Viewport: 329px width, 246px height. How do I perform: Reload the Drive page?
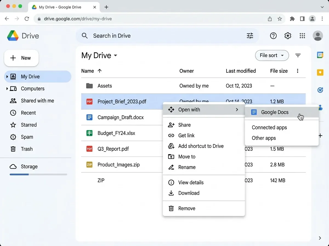pyautogui.click(x=27, y=19)
